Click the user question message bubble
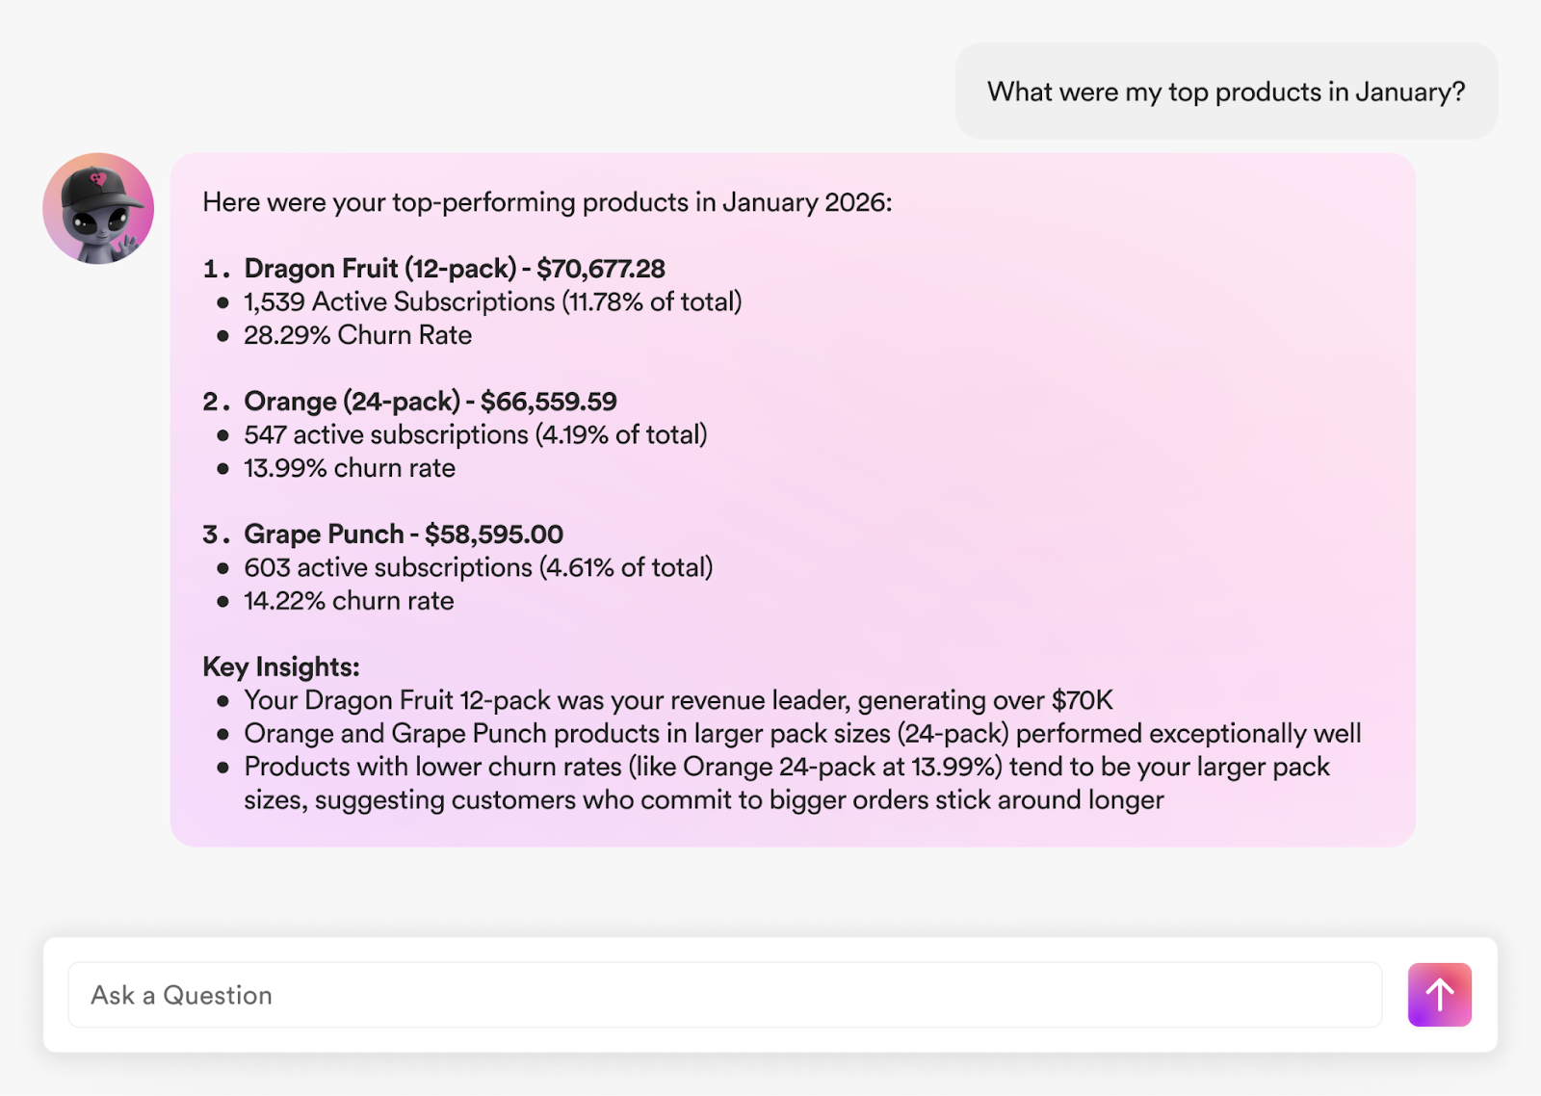1541x1096 pixels. click(x=1225, y=91)
